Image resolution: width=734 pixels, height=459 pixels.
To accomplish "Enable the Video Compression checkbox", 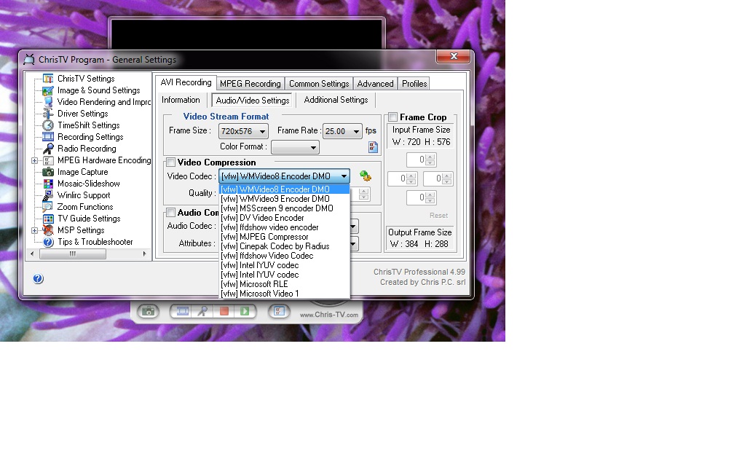I will (171, 162).
